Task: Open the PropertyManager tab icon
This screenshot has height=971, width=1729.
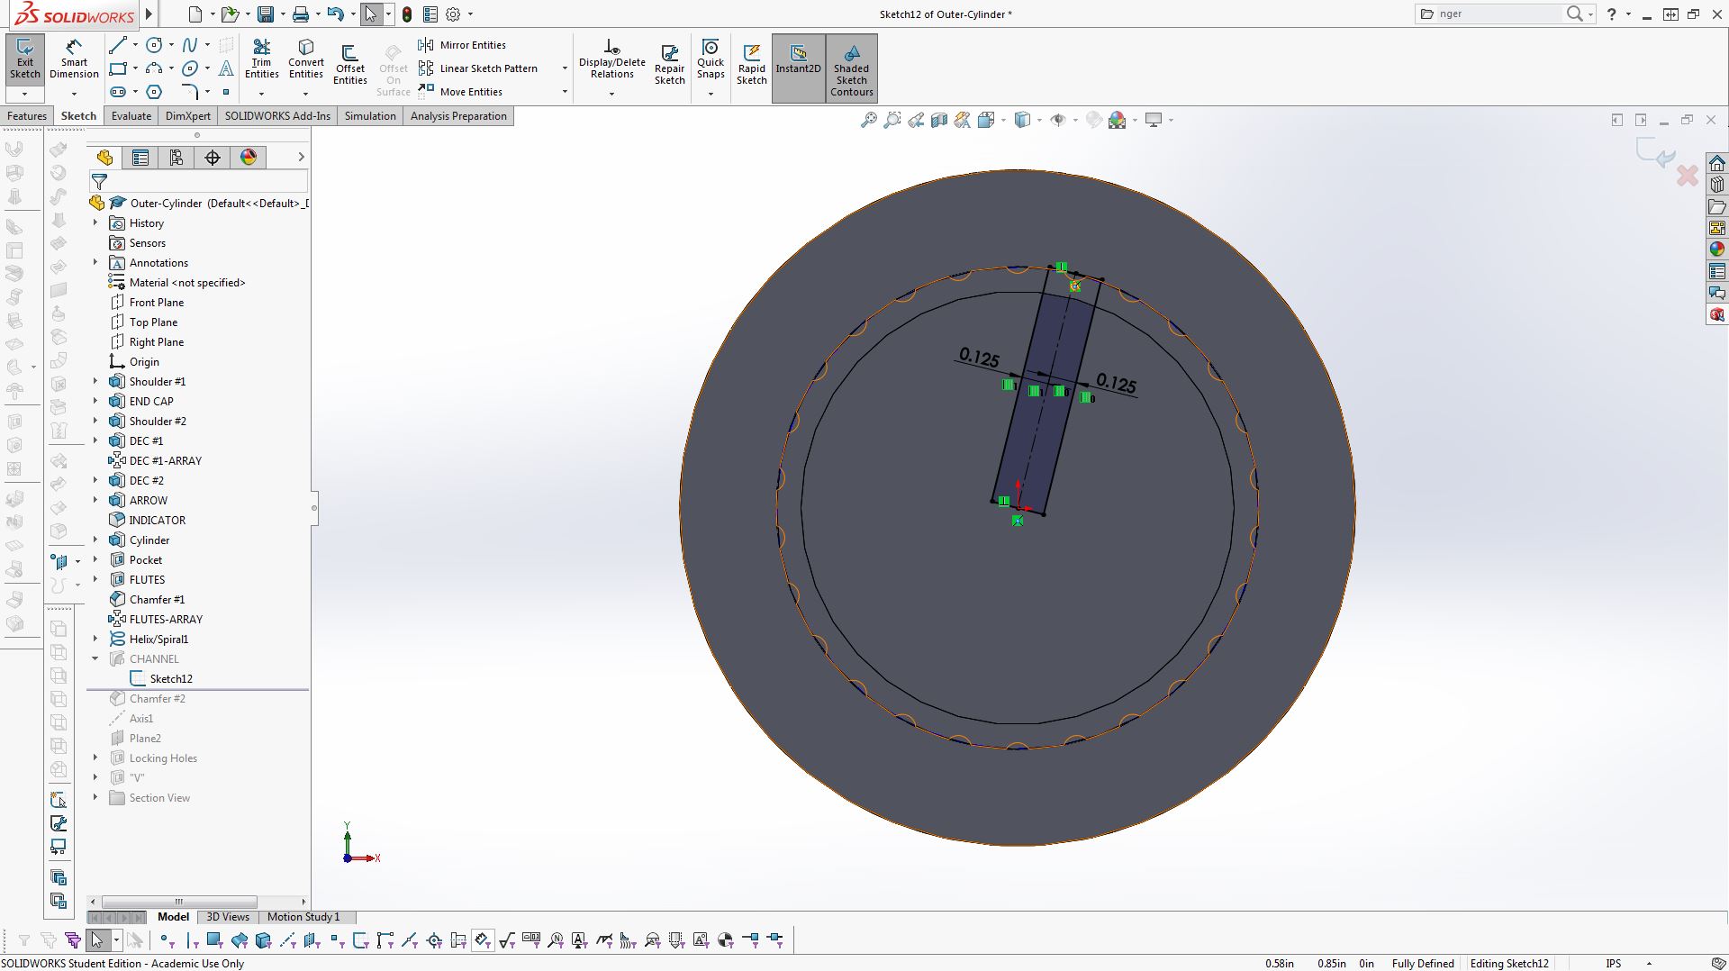Action: (x=140, y=158)
